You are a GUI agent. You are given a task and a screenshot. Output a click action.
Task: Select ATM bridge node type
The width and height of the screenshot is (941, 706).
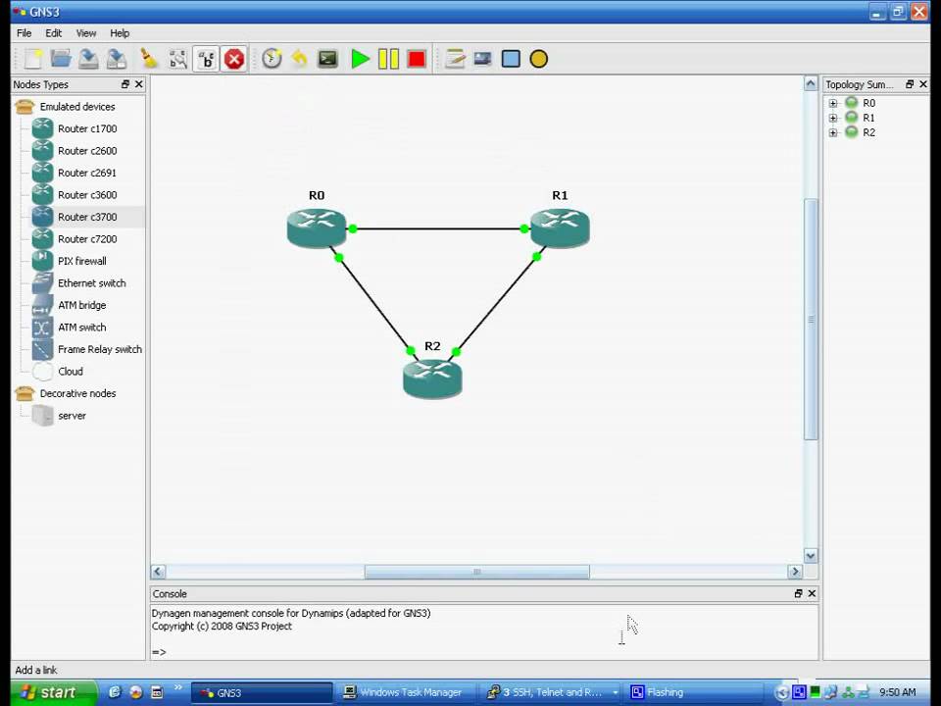[81, 305]
